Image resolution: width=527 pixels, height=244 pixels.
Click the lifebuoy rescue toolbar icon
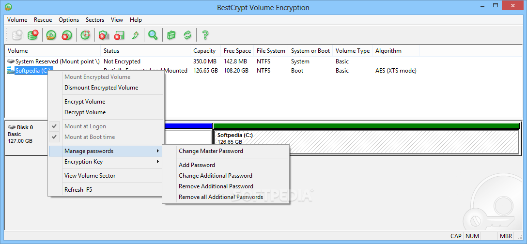point(86,35)
